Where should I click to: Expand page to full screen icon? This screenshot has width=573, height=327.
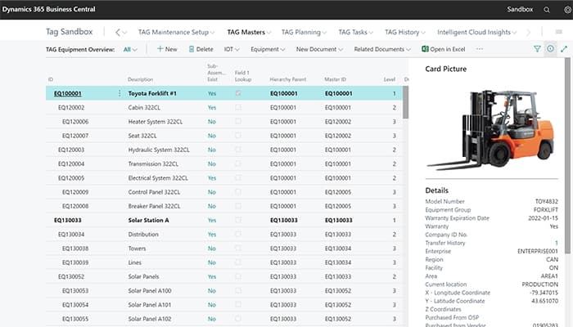pyautogui.click(x=564, y=49)
